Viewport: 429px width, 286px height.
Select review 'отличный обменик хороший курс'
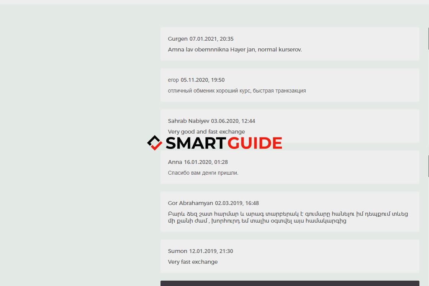[209, 91]
